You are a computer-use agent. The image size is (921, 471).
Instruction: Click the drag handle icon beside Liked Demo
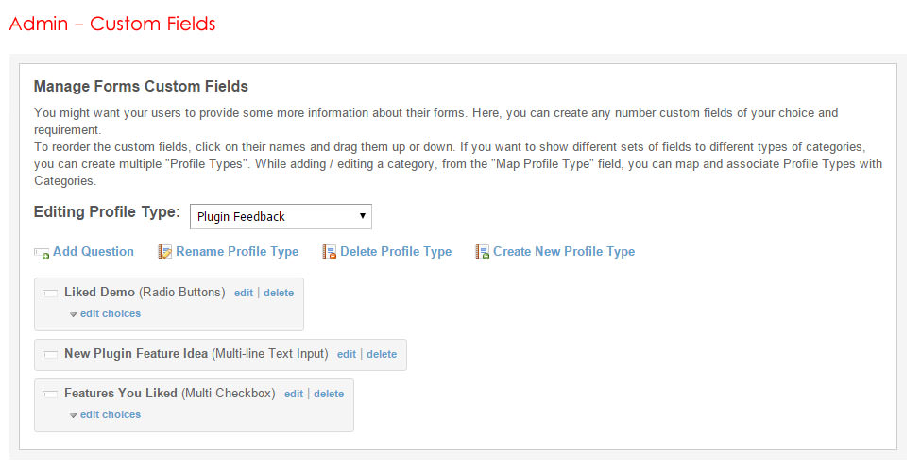tap(50, 294)
